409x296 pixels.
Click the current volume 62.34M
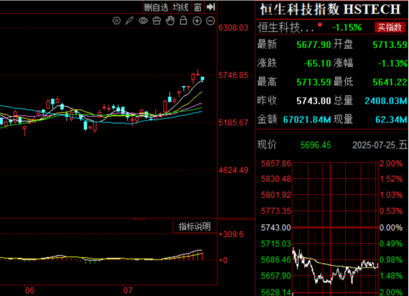(x=391, y=120)
